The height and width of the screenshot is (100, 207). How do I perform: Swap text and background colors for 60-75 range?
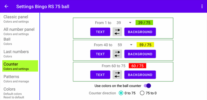(117, 75)
